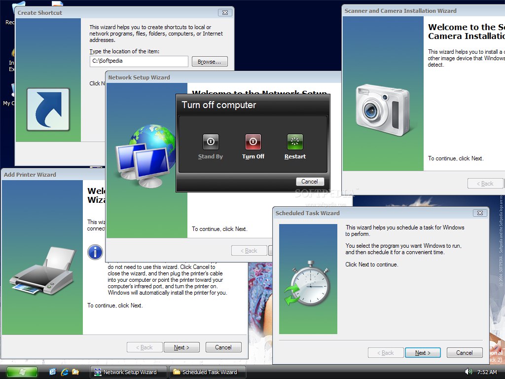505x379 pixels.
Task: Click the Add Printer Wizard title bar
Action: pos(53,174)
